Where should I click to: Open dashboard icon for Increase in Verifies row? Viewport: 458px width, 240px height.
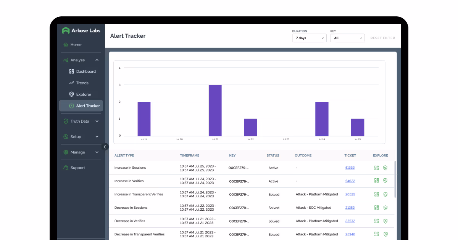(377, 181)
